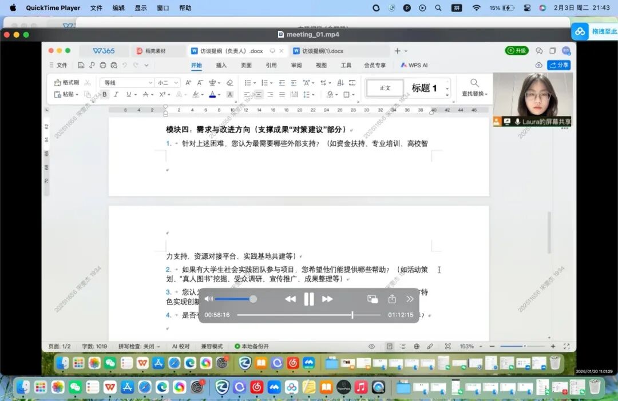Open the 编辑 menu in macOS menu bar
This screenshot has height=401, width=618.
[x=118, y=8]
